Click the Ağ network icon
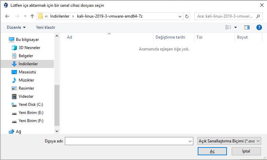 pyautogui.click(x=12, y=131)
